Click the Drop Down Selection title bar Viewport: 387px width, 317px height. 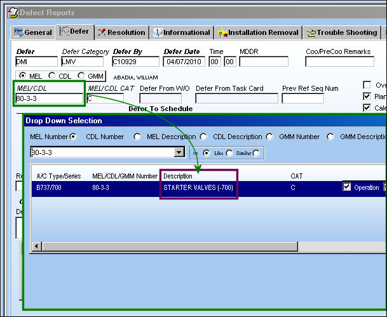(x=205, y=121)
